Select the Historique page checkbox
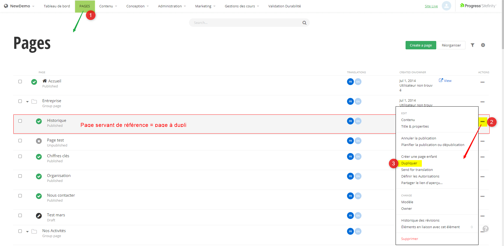The height and width of the screenshot is (246, 504). [x=20, y=121]
